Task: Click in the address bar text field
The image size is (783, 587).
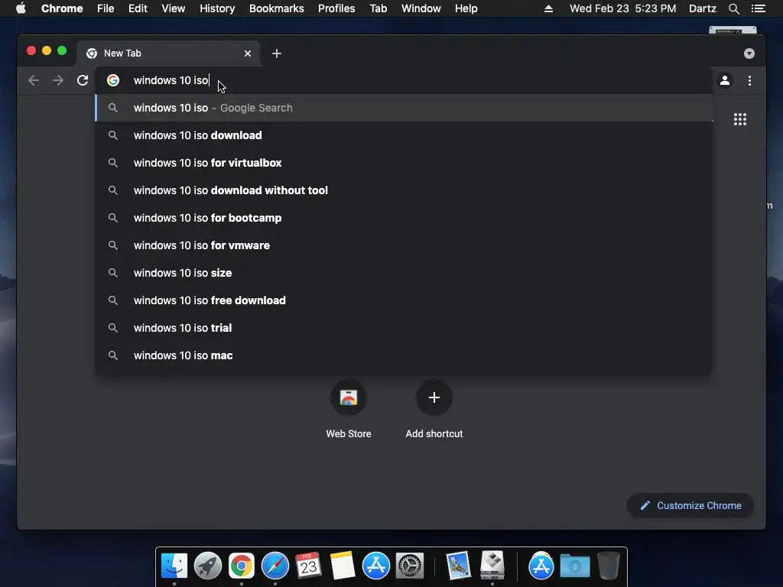Action: (x=404, y=80)
